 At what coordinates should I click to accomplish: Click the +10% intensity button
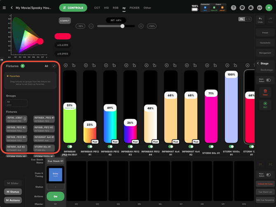(x=152, y=26)
